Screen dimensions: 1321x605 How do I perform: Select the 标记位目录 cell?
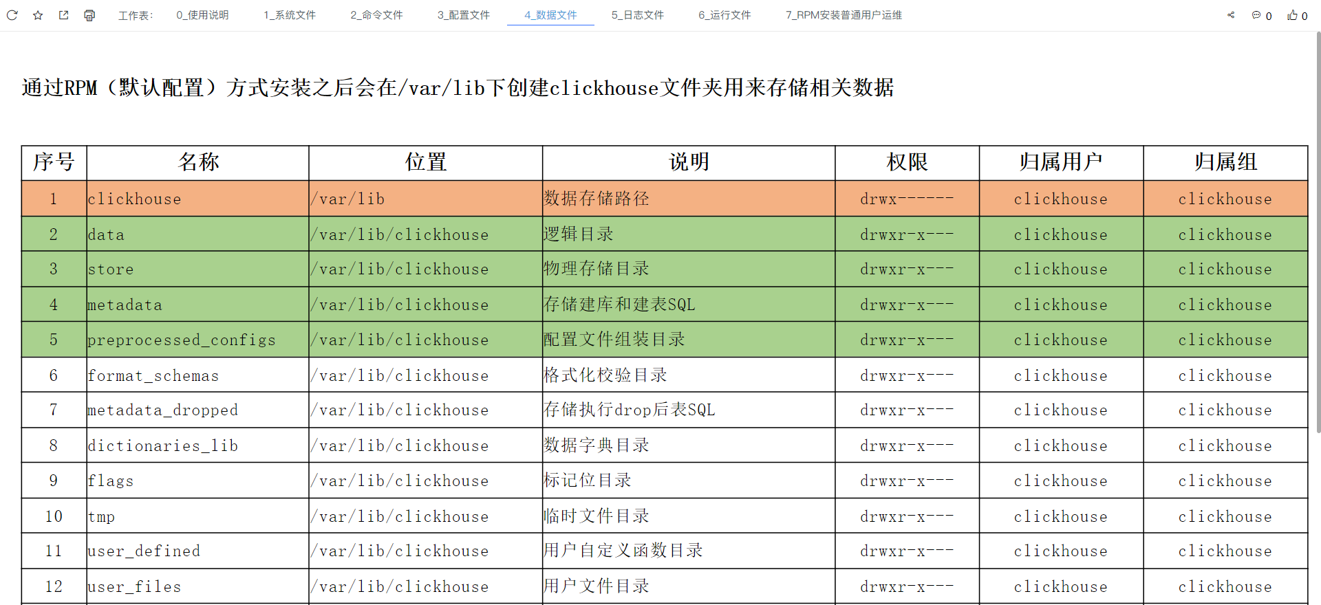(x=689, y=481)
